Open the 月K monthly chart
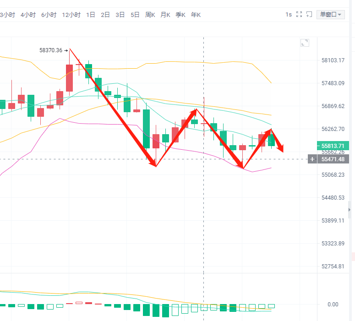355x321 pixels. pyautogui.click(x=165, y=15)
